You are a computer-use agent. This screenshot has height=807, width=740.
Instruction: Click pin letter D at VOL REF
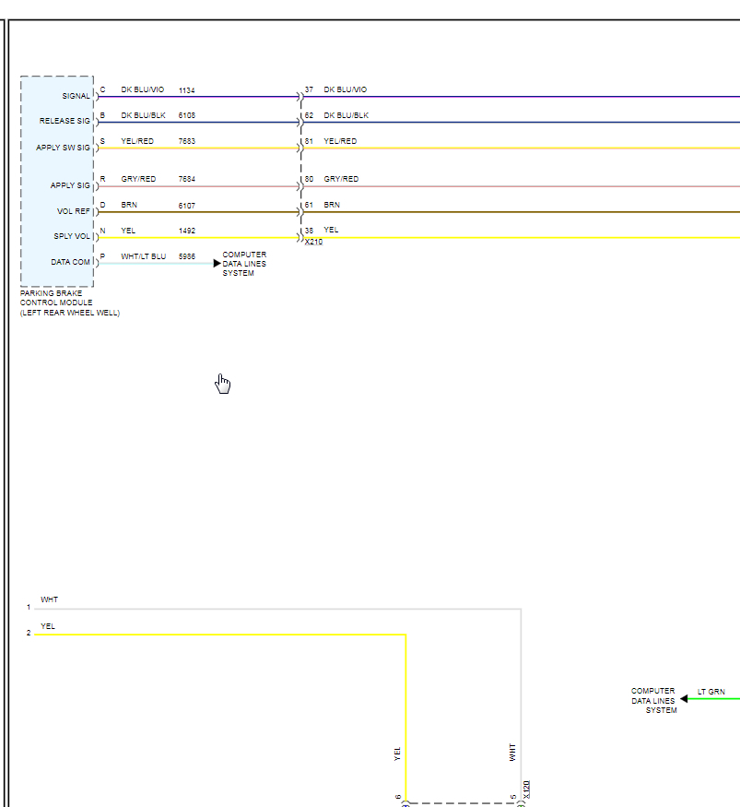[x=102, y=205]
